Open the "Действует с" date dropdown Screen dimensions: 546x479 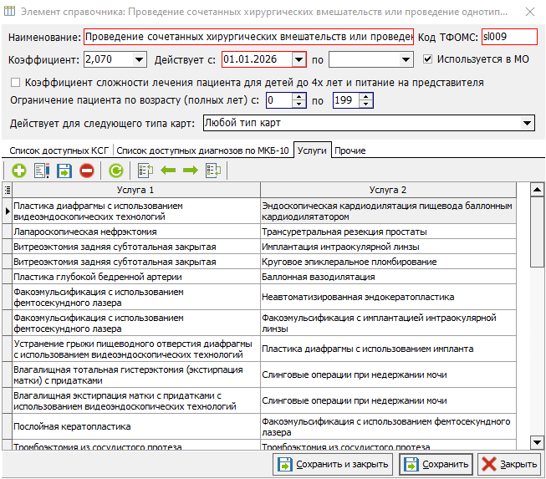coord(299,60)
